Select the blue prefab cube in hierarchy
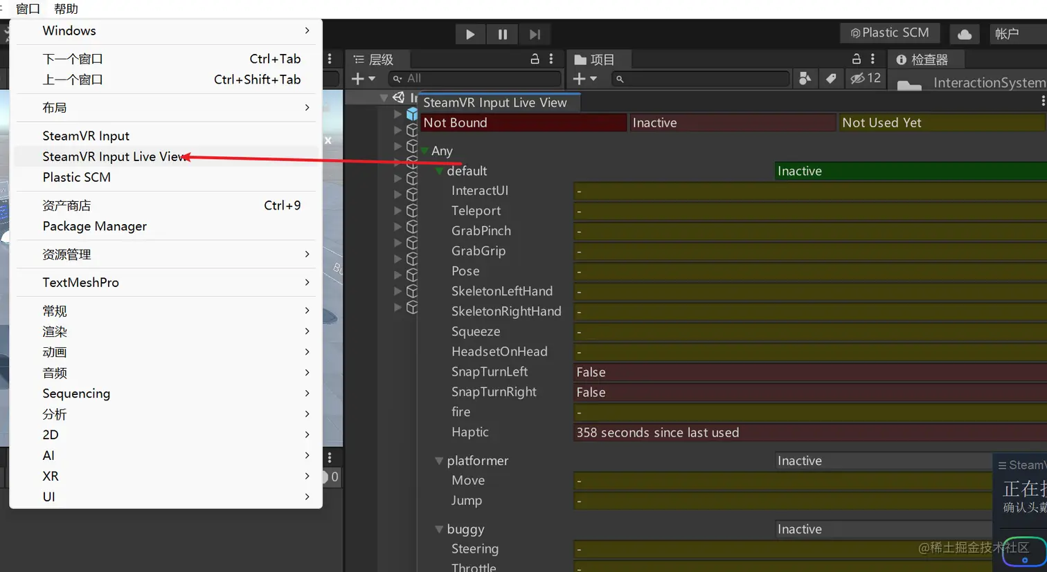This screenshot has height=572, width=1047. [x=412, y=113]
